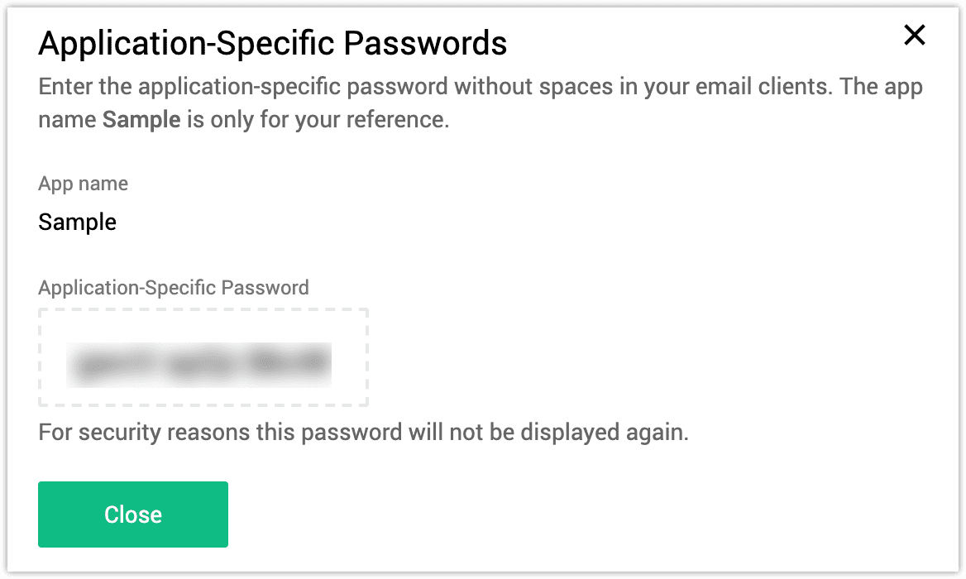
Task: Dismiss the dialog with the X icon
Action: (x=914, y=36)
